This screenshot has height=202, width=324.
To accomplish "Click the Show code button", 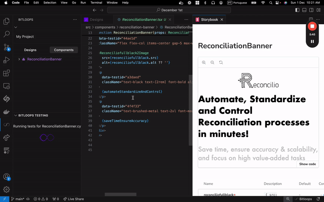I will coord(307,164).
